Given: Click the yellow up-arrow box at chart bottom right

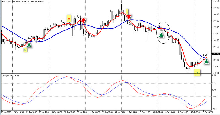Looking at the screenshot, I should [x=197, y=72].
